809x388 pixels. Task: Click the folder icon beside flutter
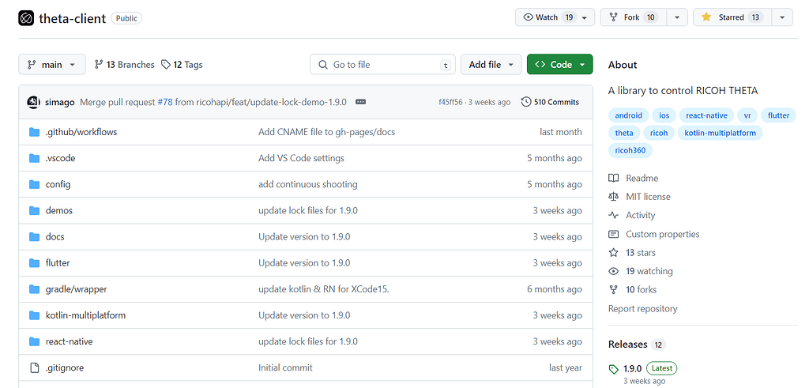click(x=35, y=263)
